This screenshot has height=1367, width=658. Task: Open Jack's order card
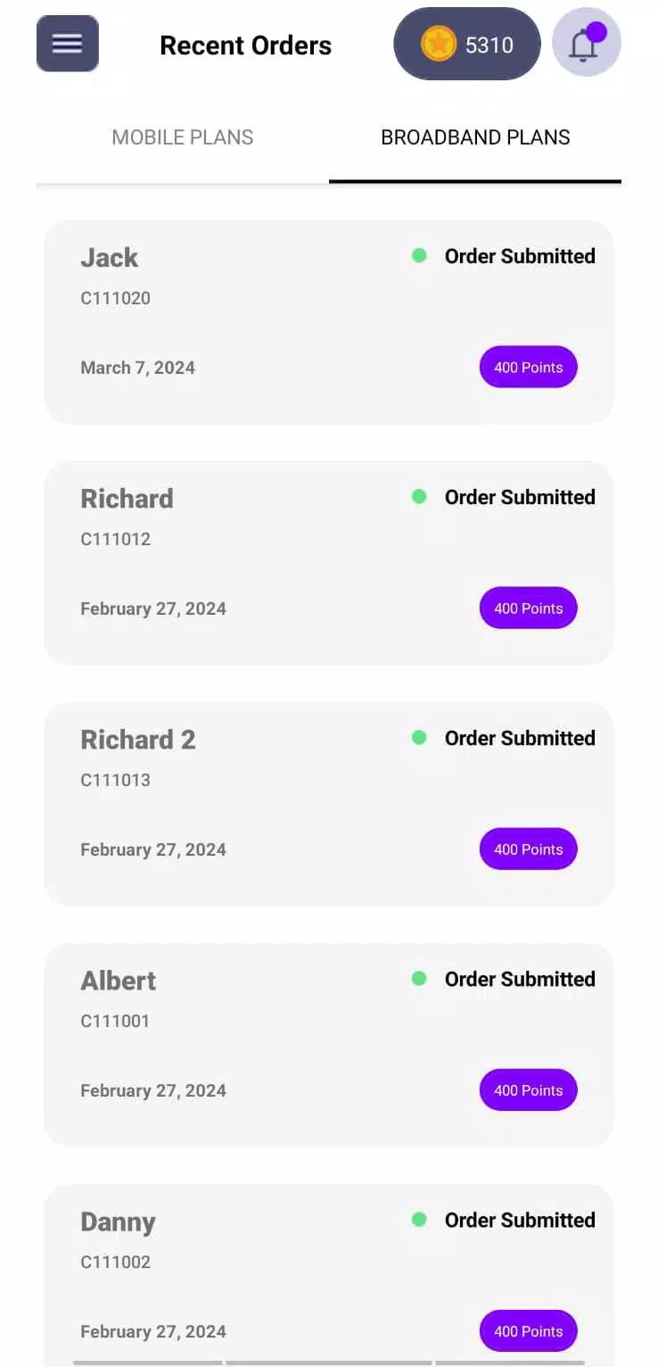267,321
